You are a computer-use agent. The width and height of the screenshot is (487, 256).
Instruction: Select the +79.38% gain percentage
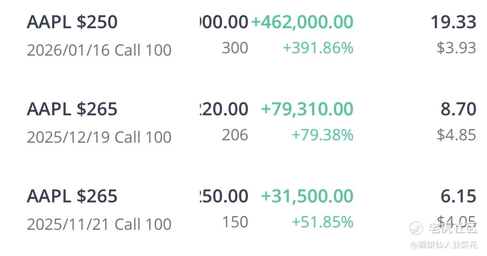tap(322, 135)
